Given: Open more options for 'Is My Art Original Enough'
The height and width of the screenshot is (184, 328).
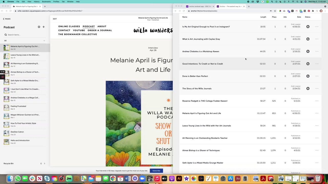Looking at the screenshot, I should pyautogui.click(x=317, y=27).
